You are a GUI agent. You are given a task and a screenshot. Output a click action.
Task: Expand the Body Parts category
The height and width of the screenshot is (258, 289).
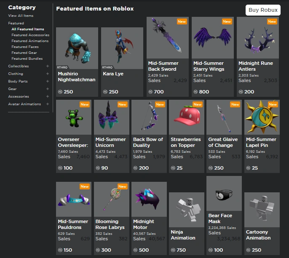click(x=48, y=81)
